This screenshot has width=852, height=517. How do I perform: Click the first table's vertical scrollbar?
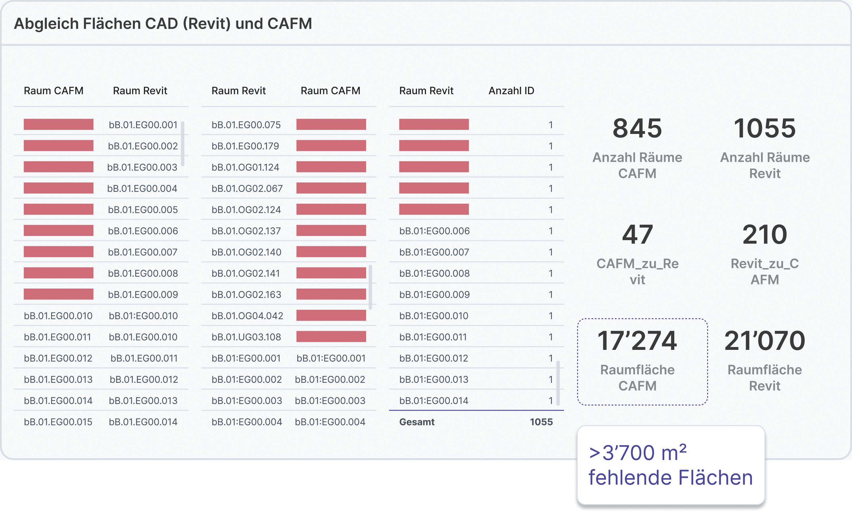tap(183, 143)
